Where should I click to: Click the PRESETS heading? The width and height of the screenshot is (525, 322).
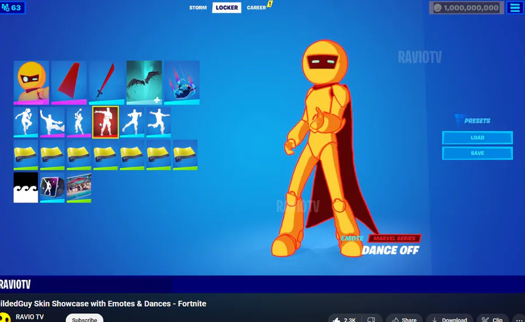(x=477, y=121)
